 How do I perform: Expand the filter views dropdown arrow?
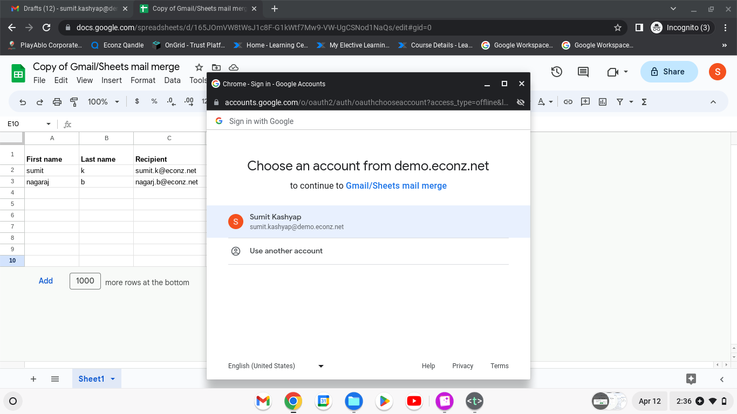click(631, 102)
